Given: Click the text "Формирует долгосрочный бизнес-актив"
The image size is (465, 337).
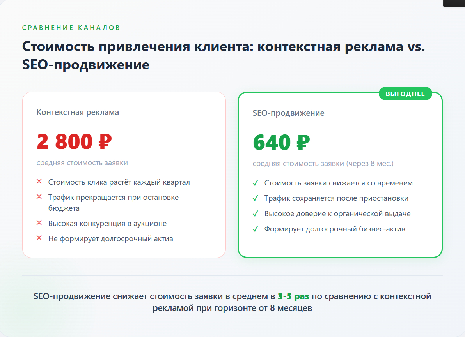Looking at the screenshot, I should point(335,229).
